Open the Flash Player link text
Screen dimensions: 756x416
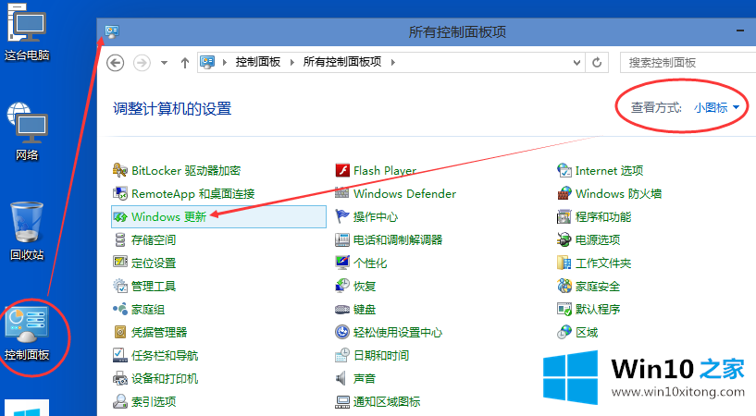(x=385, y=170)
